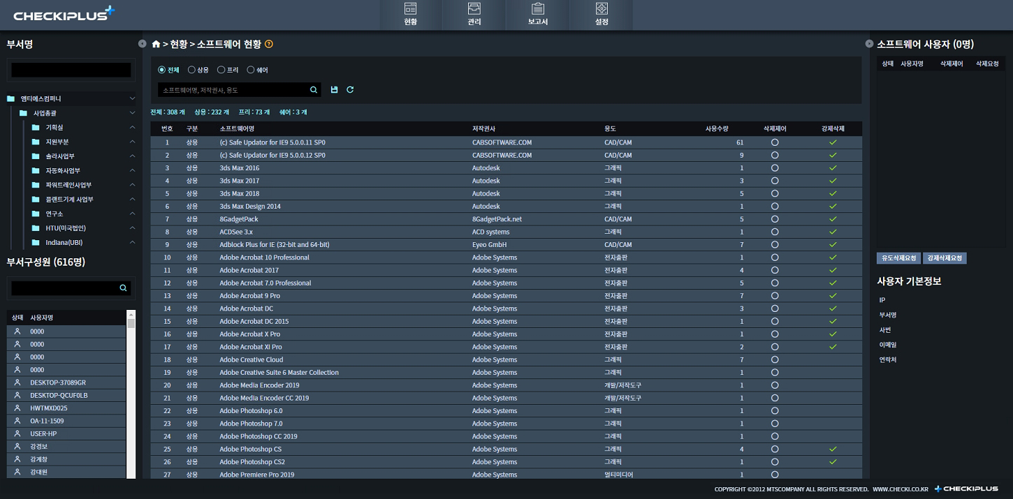Click the orange help question mark icon
Image resolution: width=1013 pixels, height=499 pixels.
[269, 44]
